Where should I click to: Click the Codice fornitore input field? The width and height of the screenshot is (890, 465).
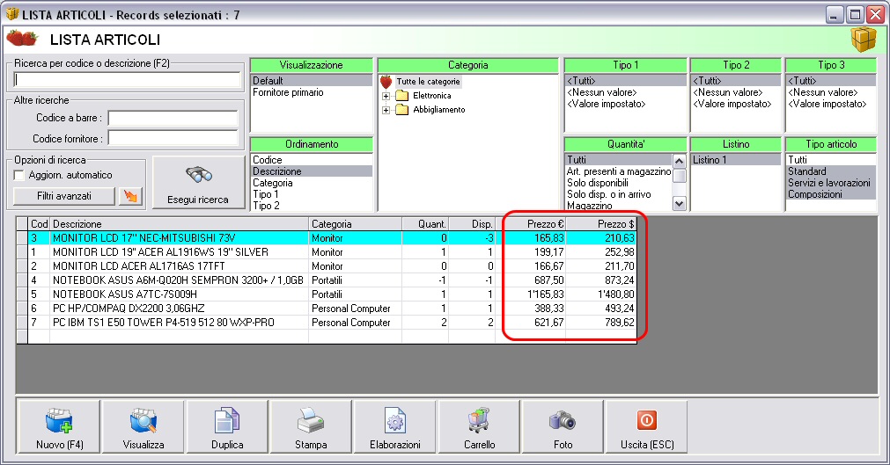coord(173,138)
